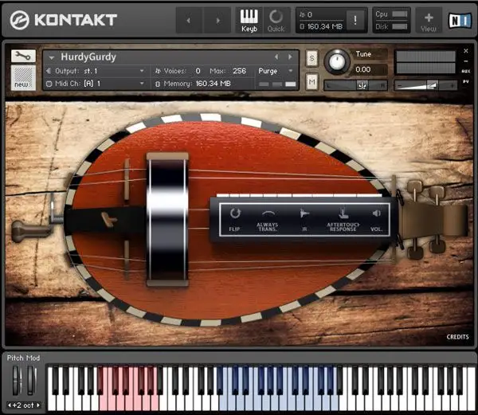
Task: Click the +2 oct octave shift button
Action: coord(25,405)
